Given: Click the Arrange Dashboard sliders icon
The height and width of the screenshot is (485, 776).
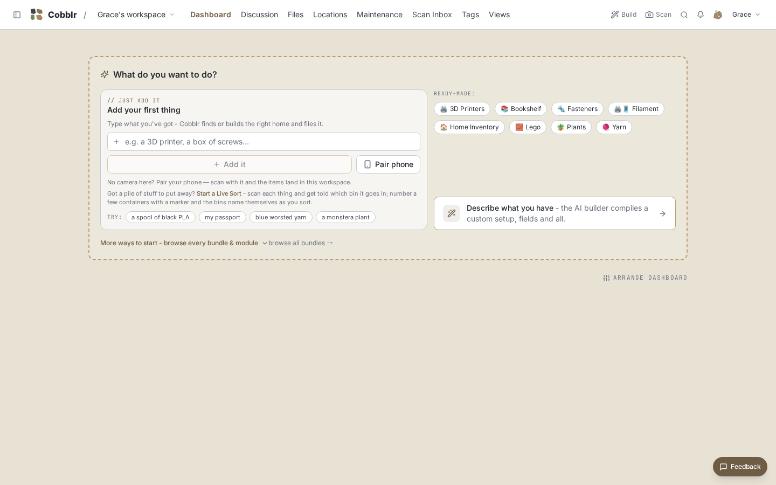Looking at the screenshot, I should coord(606,278).
